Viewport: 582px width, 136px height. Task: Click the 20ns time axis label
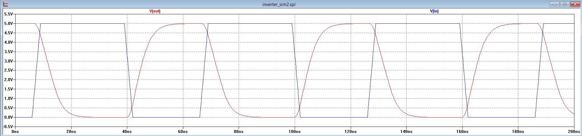[71, 132]
